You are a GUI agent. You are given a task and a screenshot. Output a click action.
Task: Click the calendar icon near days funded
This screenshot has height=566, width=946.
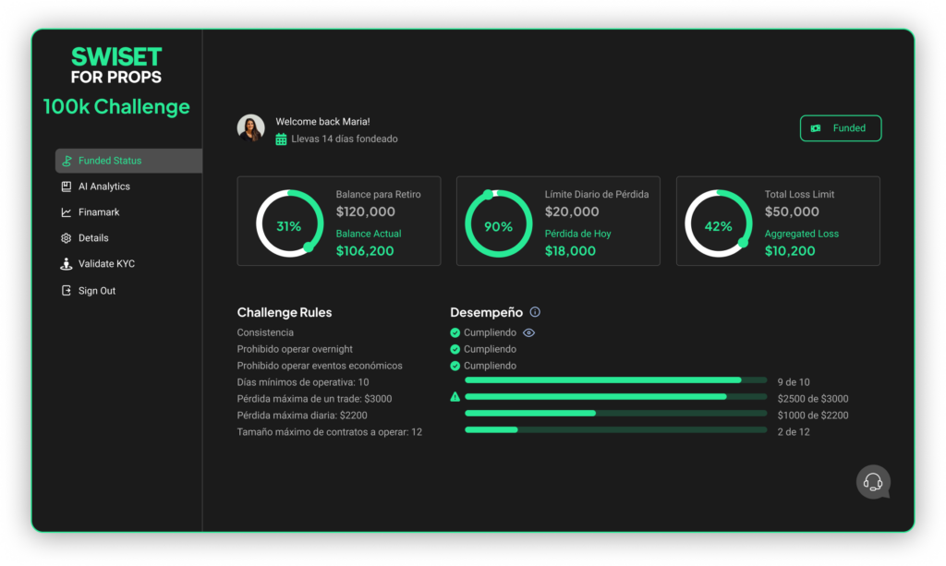282,139
